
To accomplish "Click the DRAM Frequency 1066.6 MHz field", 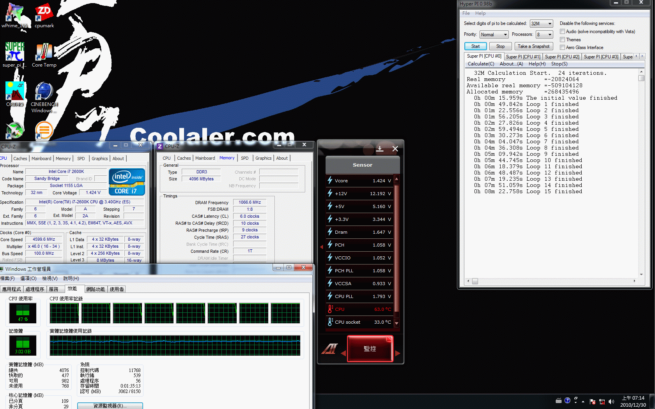I will tap(250, 202).
